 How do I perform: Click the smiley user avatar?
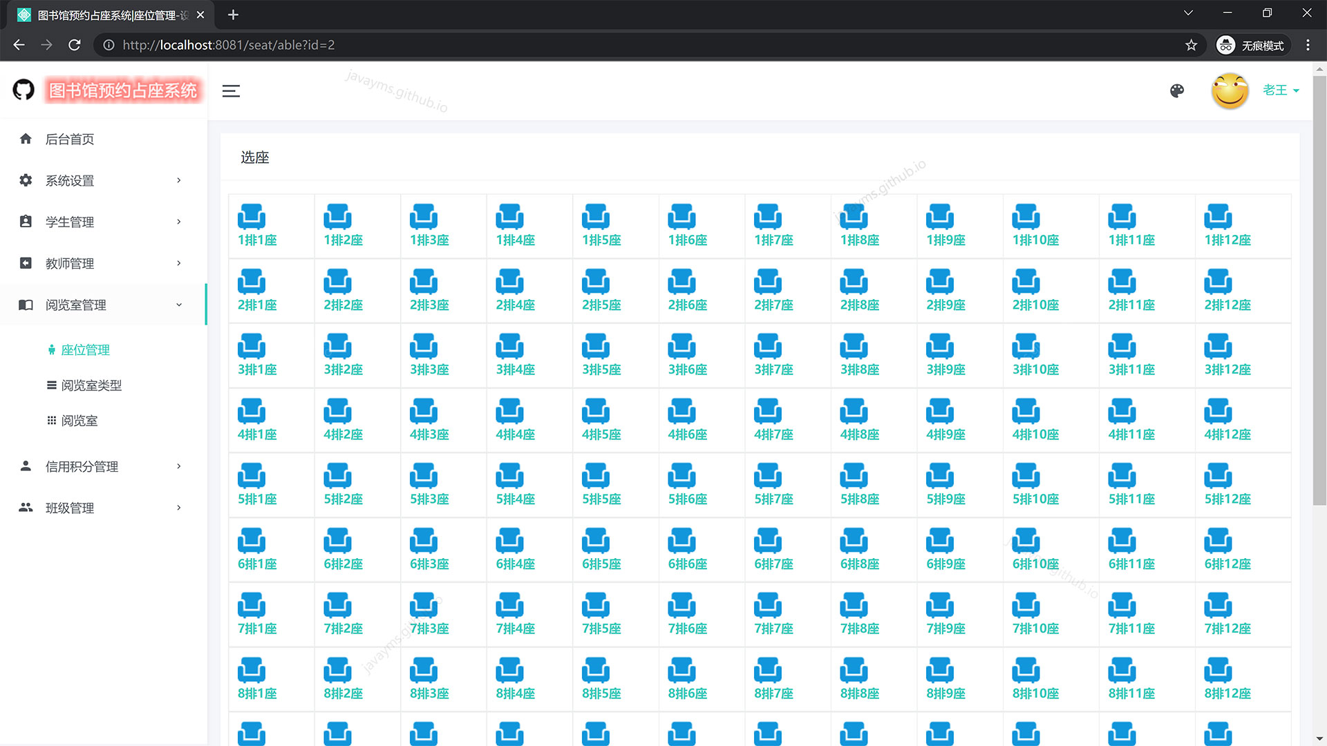[x=1230, y=90]
